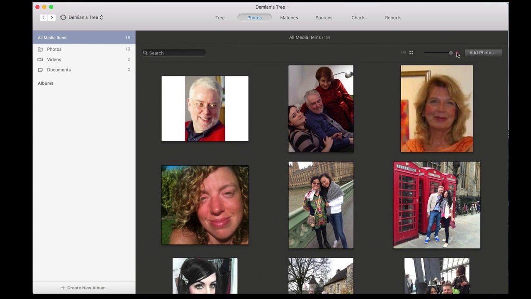Click the All Media Items (19) heading
Screen dimensions: 531x299
coord(309,37)
